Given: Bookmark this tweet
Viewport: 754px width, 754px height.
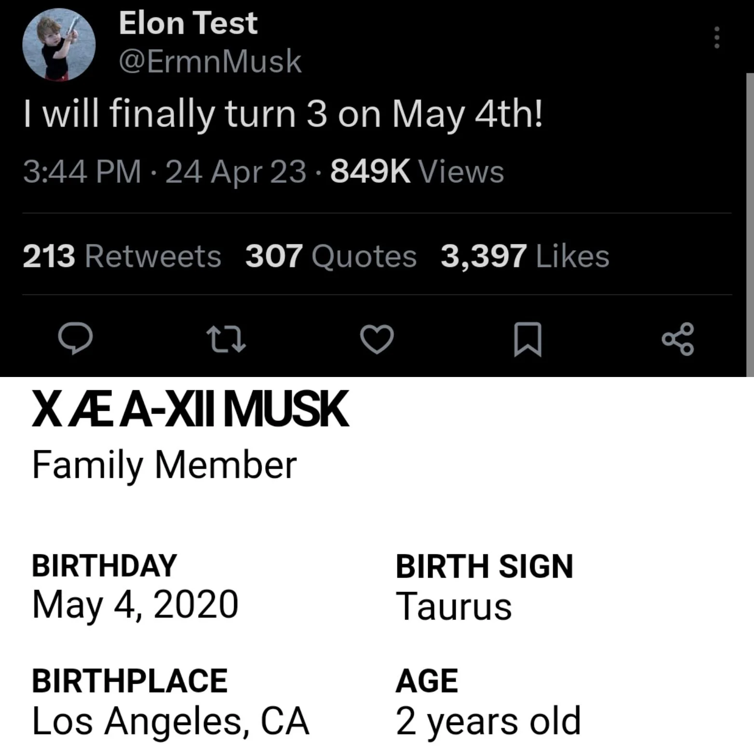Looking at the screenshot, I should (x=528, y=339).
